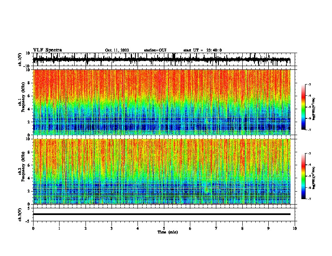The height and width of the screenshot is (256, 332).
Task: Click the ch.1 spectrogram plot
Action: (x=162, y=102)
